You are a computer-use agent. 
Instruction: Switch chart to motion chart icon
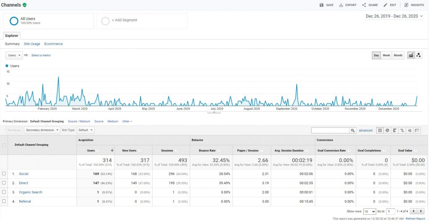419,55
